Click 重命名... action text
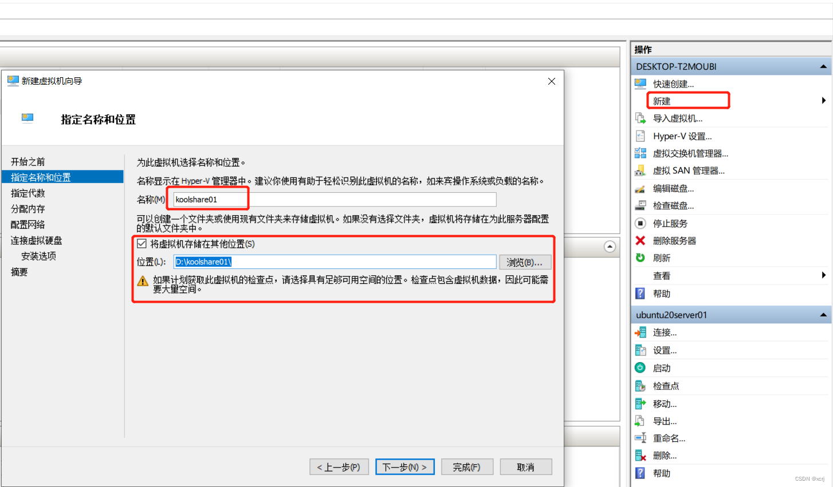The image size is (833, 487). [x=669, y=438]
